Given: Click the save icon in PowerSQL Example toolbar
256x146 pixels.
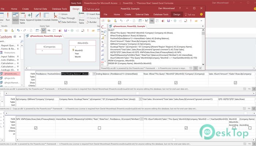Looking at the screenshot, I should pos(169,21).
